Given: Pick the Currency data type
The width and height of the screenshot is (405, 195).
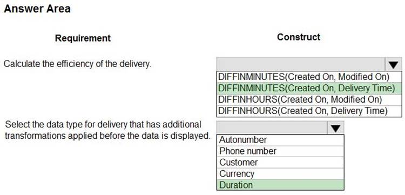Looking at the screenshot, I should 280,173.
